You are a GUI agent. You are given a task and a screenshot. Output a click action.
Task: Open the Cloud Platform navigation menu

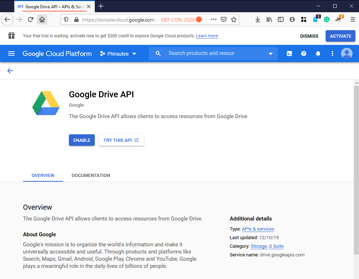click(x=11, y=54)
